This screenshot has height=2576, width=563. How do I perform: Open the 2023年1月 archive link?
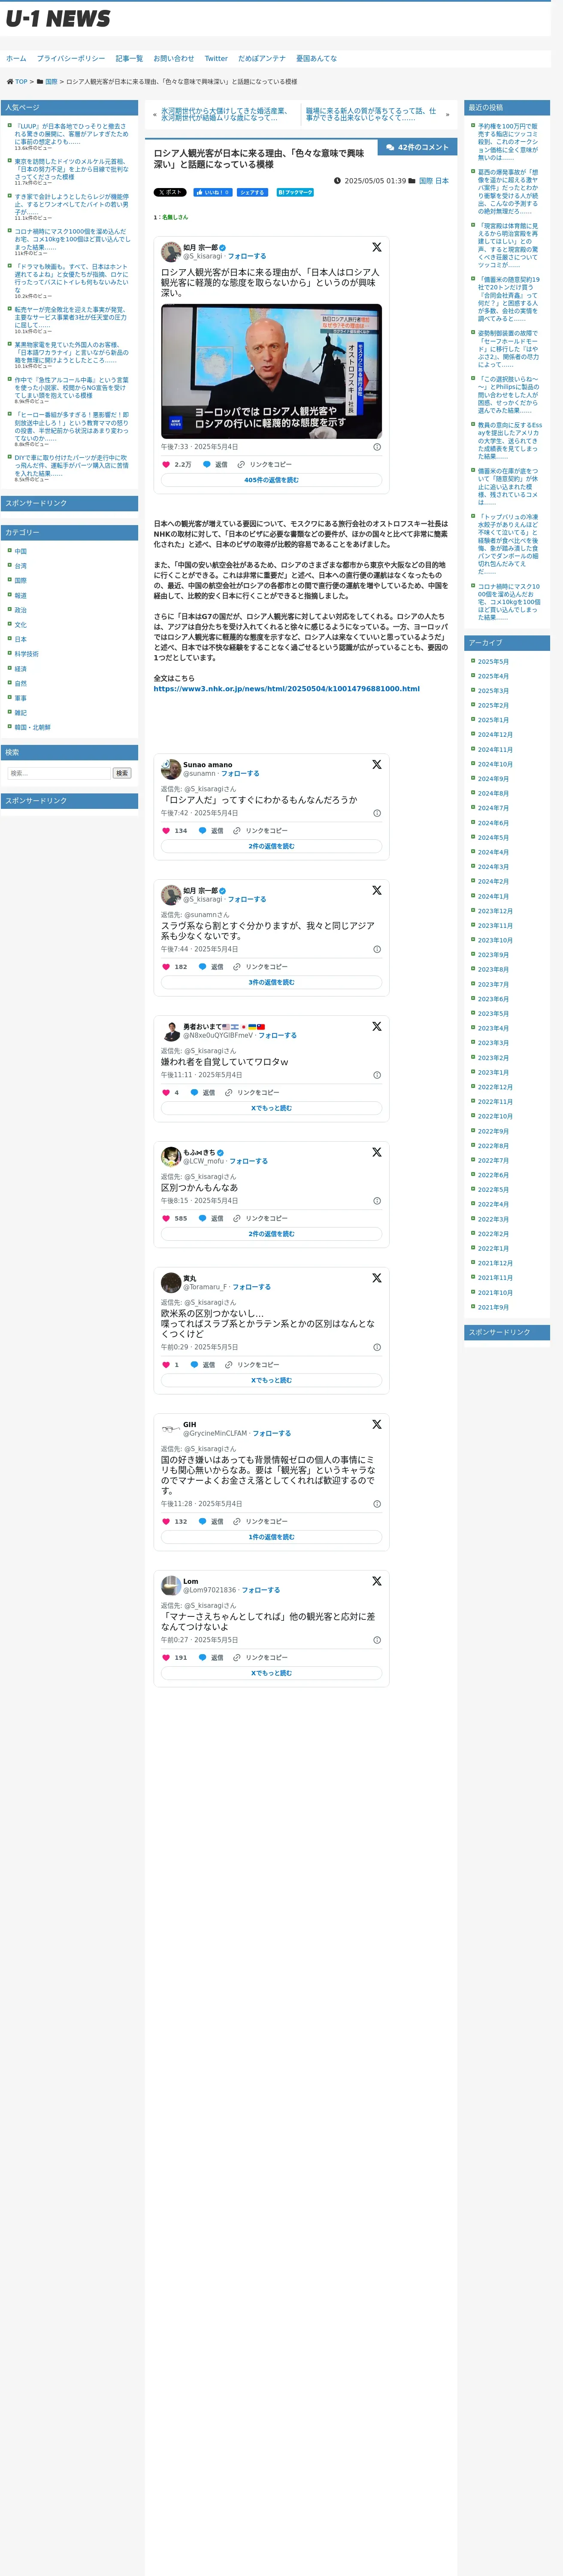click(x=492, y=1072)
